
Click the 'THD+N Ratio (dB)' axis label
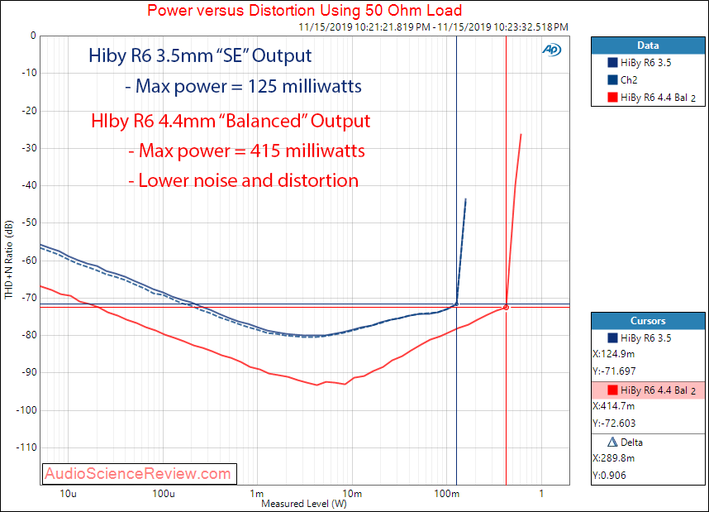(x=9, y=260)
